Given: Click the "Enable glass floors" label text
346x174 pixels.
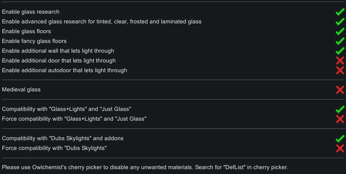Looking at the screenshot, I should [x=26, y=32].
